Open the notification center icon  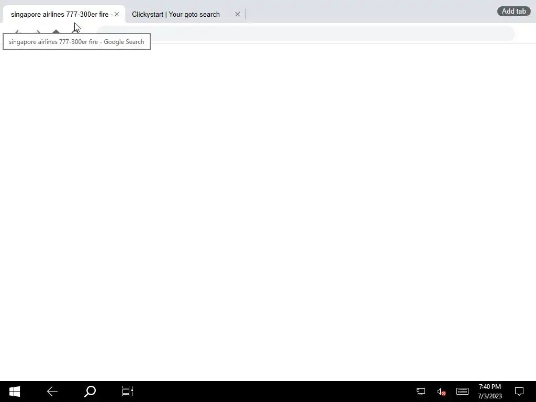(x=519, y=392)
